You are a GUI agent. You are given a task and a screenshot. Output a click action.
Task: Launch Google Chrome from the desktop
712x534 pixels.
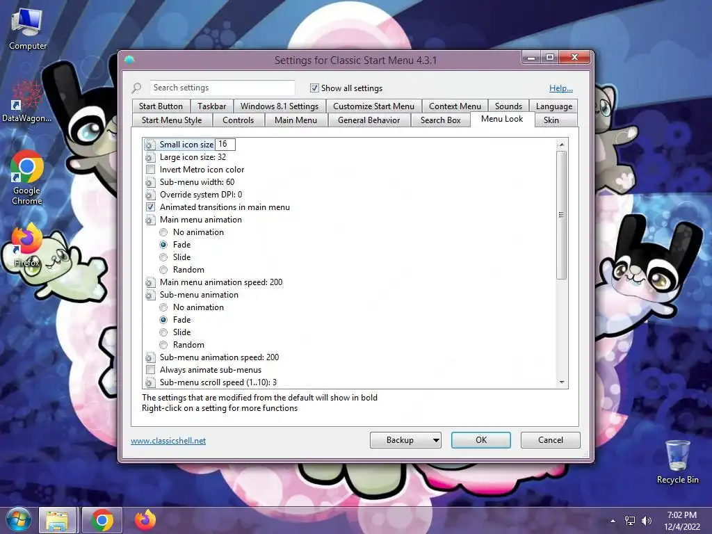pyautogui.click(x=27, y=178)
